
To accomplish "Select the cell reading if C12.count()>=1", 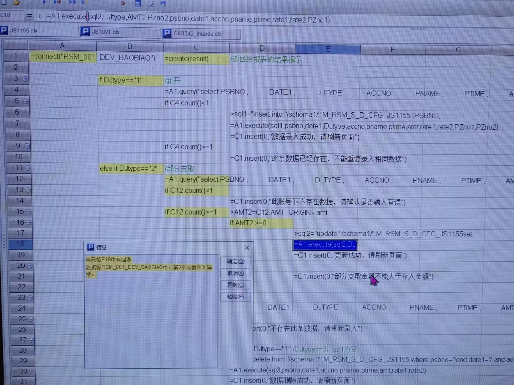I will [197, 212].
